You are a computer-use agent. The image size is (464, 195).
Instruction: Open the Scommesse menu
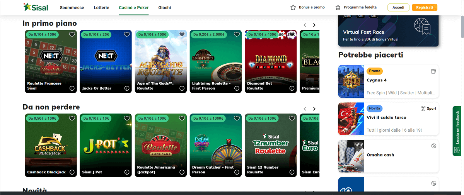pos(73,8)
